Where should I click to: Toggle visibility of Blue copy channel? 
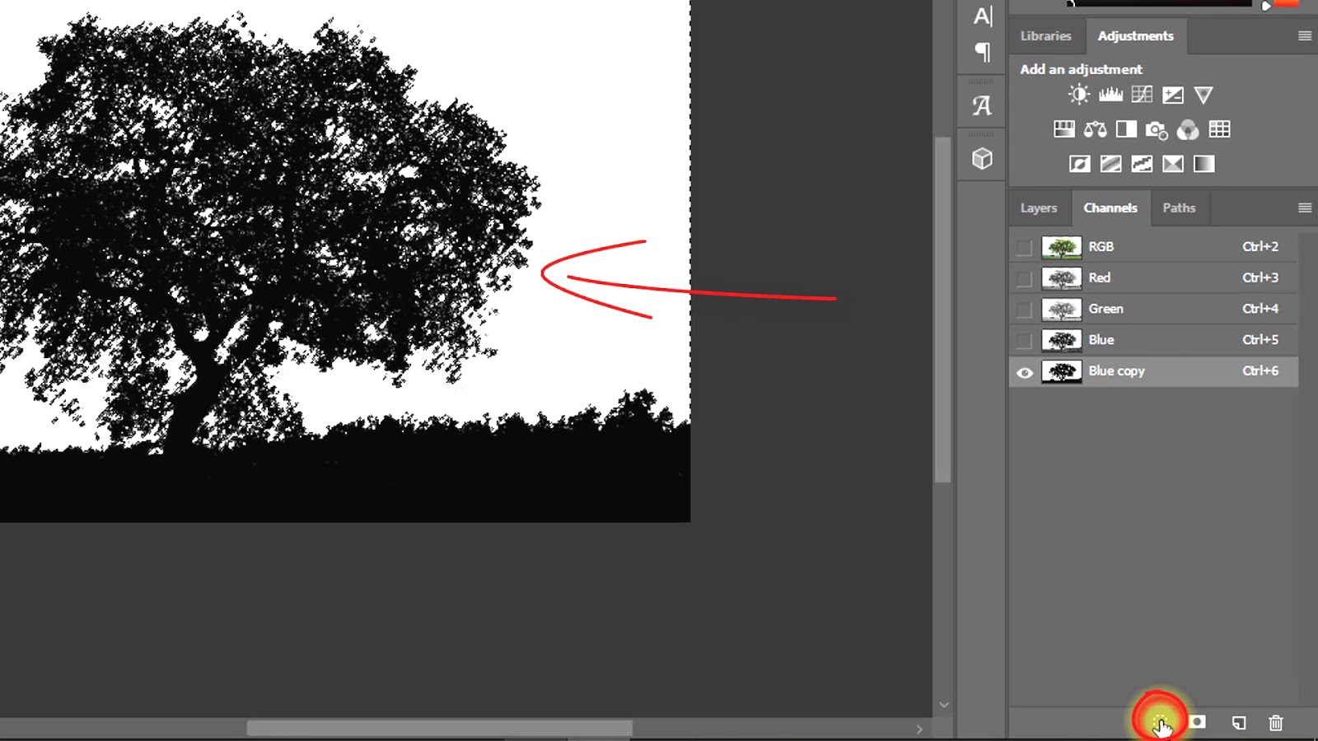1024,372
